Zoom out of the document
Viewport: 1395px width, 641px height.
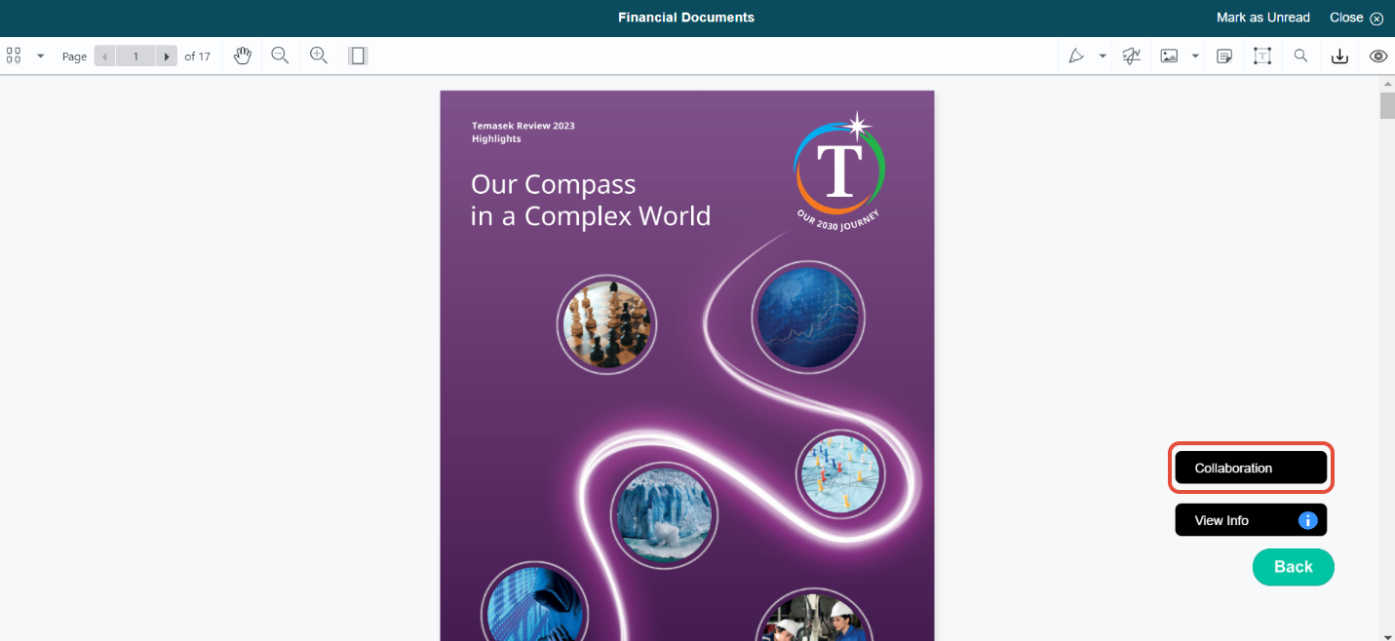[280, 56]
